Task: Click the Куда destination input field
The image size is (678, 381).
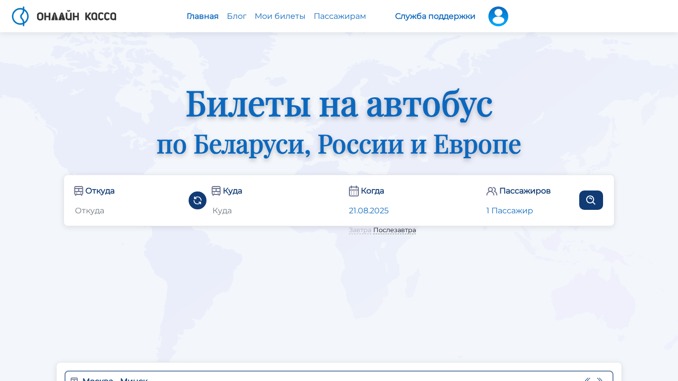Action: 267,211
